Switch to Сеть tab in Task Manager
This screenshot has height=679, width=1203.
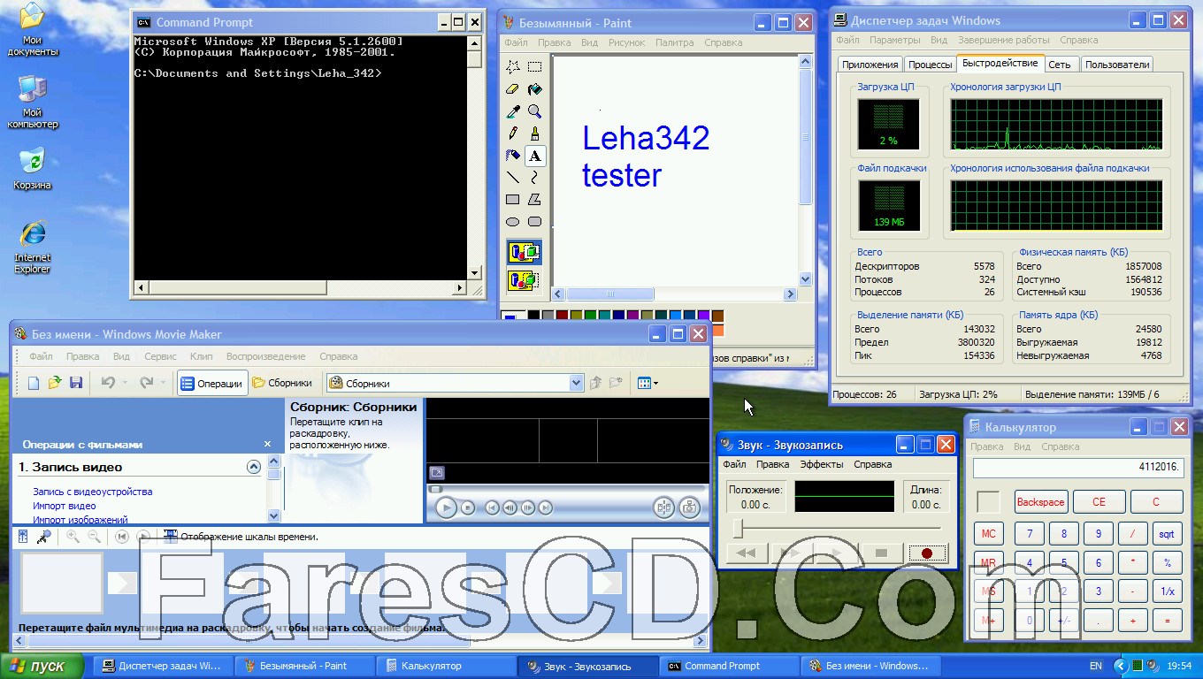[x=1060, y=65]
